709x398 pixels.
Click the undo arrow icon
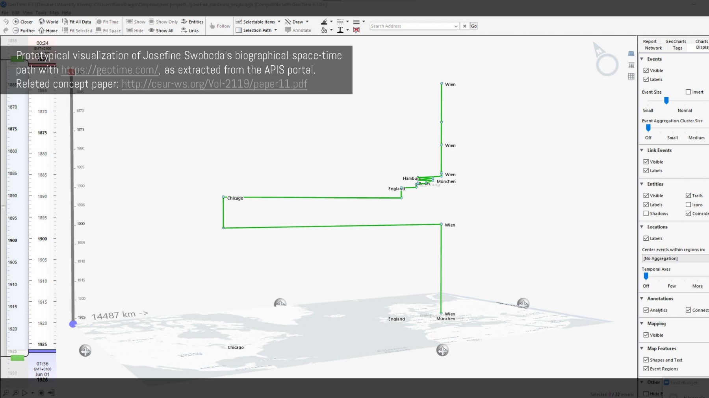pos(6,22)
